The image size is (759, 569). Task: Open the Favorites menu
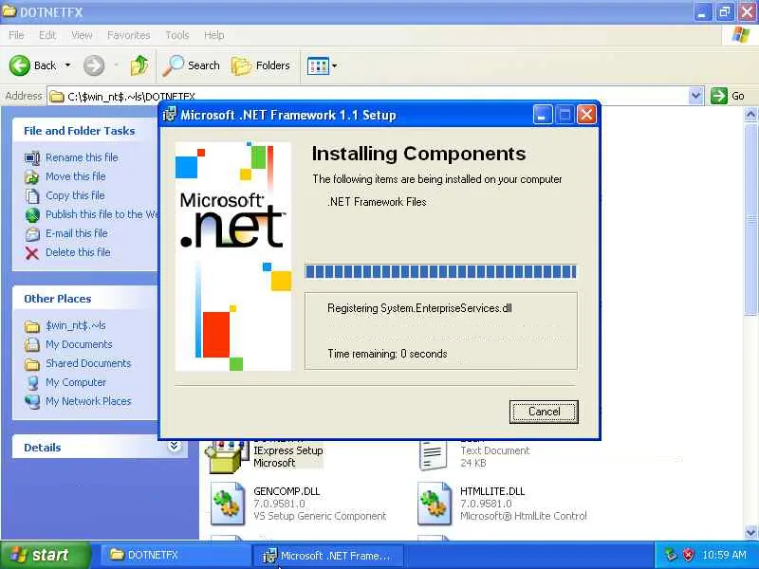(x=128, y=35)
